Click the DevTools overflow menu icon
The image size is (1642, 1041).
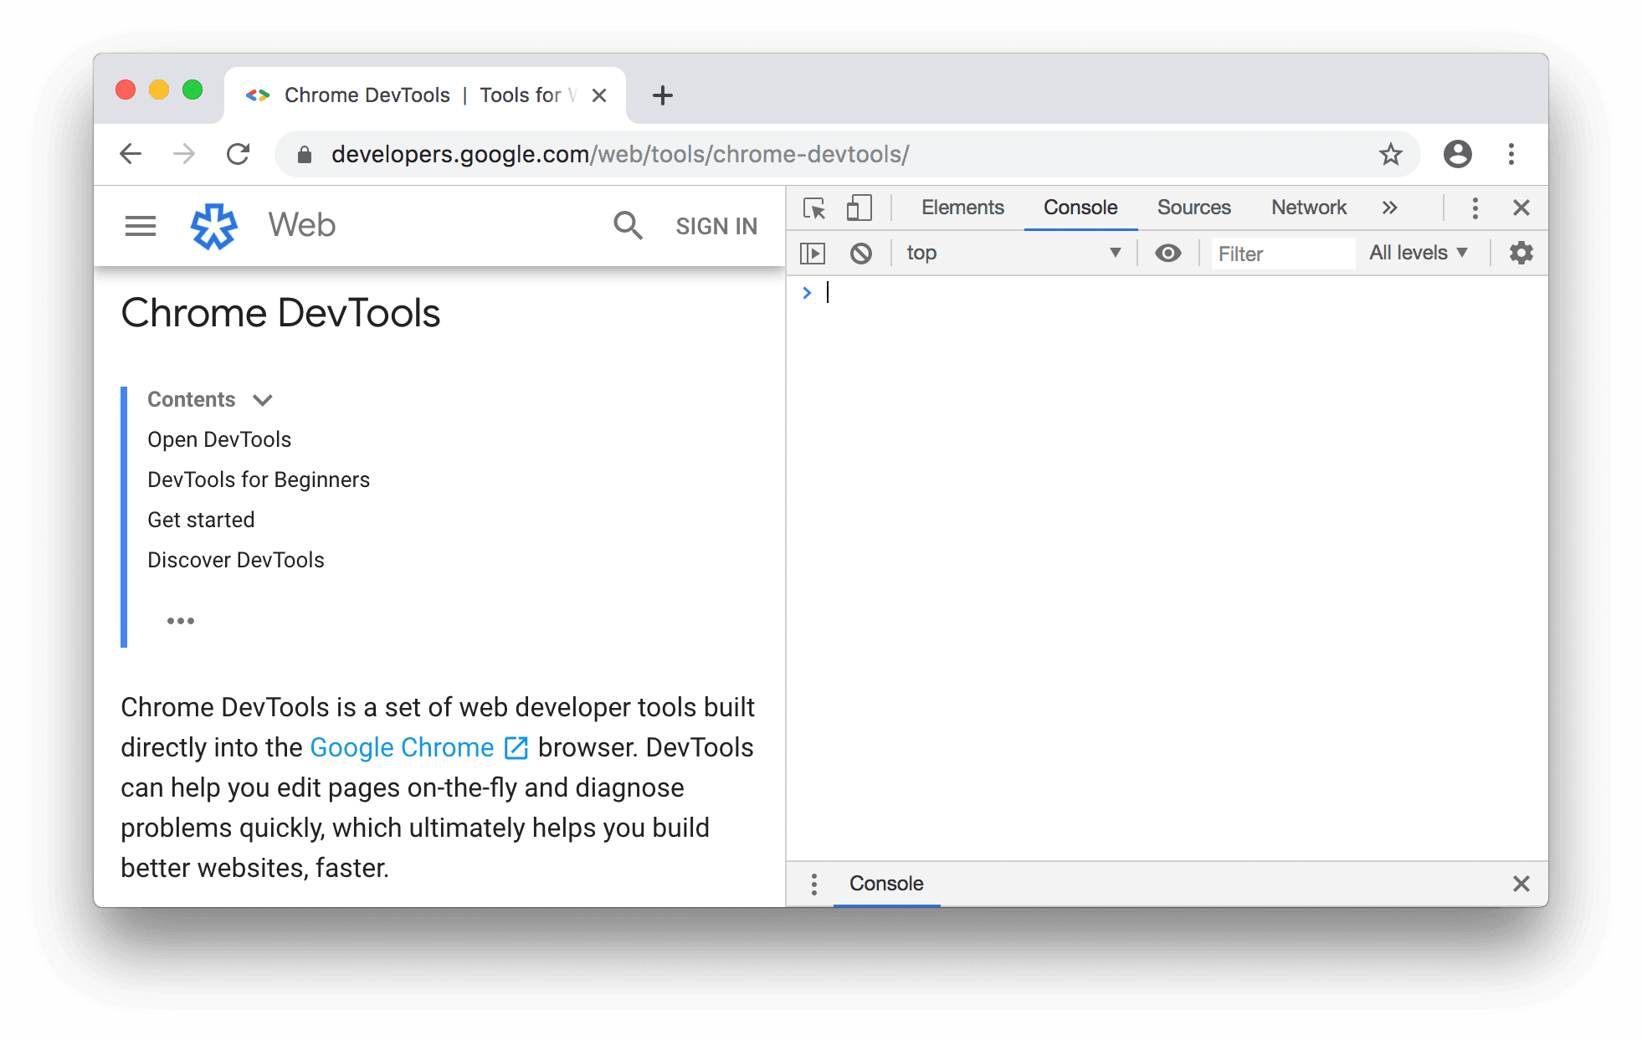[x=1475, y=207]
